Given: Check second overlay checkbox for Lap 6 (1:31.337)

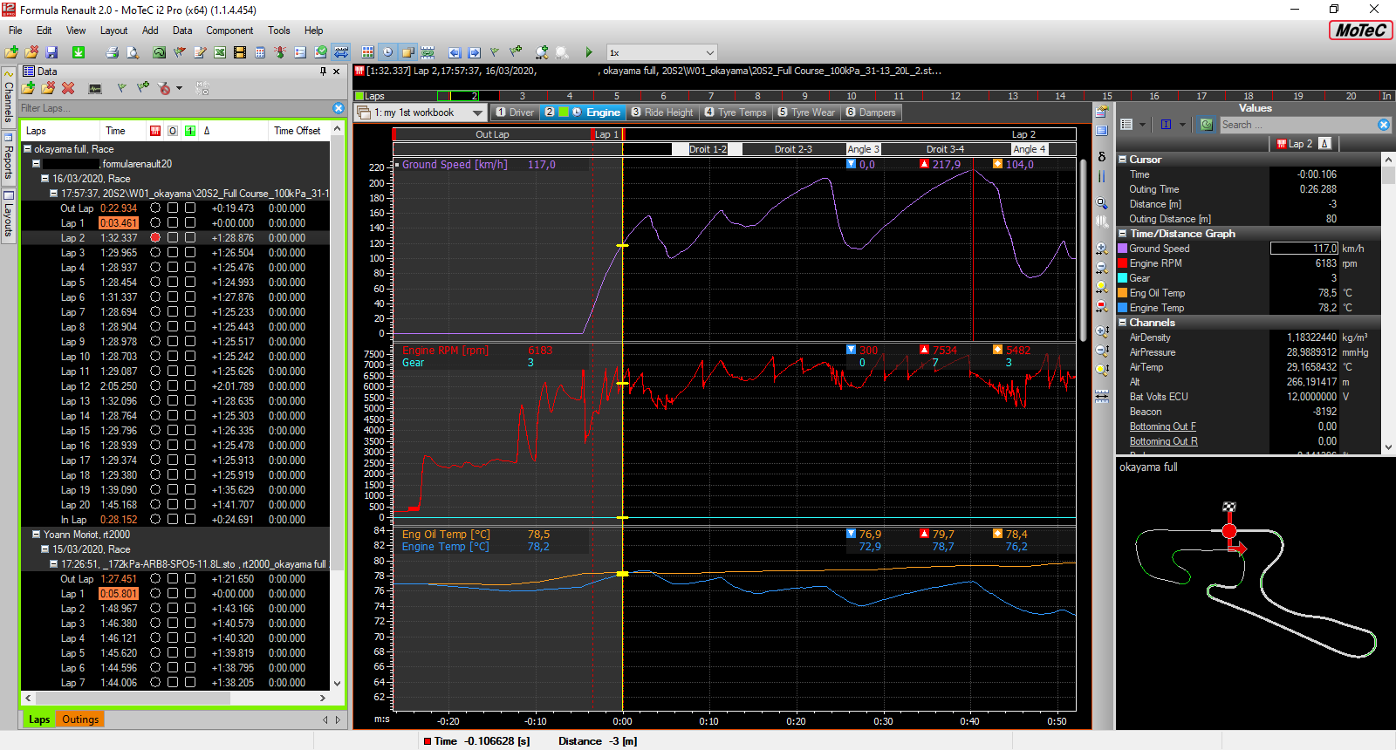Looking at the screenshot, I should [x=190, y=297].
